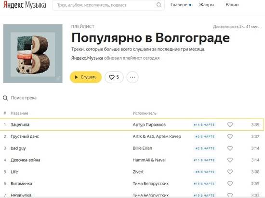Focus the Поиск трека field
The height and width of the screenshot is (198, 265).
[24, 98]
